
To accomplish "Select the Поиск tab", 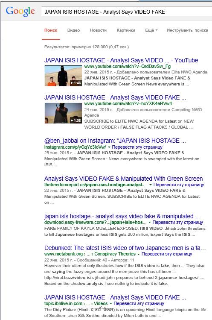I will coord(51,30).
